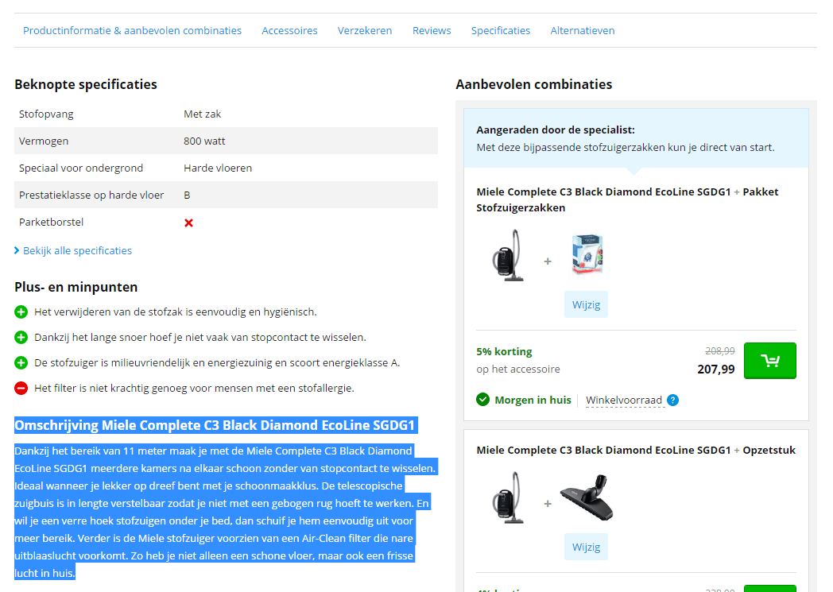Click green plus icon for stofzak advantage
This screenshot has width=833, height=592.
(21, 311)
